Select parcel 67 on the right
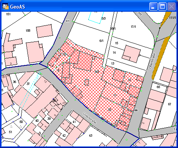The width and height of the screenshot is (178, 148). coord(169,104)
